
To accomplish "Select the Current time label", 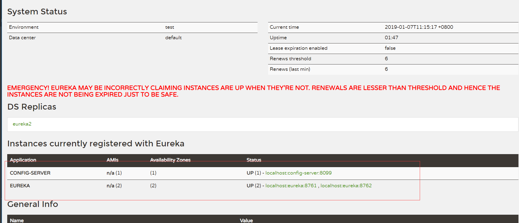I will coord(284,27).
